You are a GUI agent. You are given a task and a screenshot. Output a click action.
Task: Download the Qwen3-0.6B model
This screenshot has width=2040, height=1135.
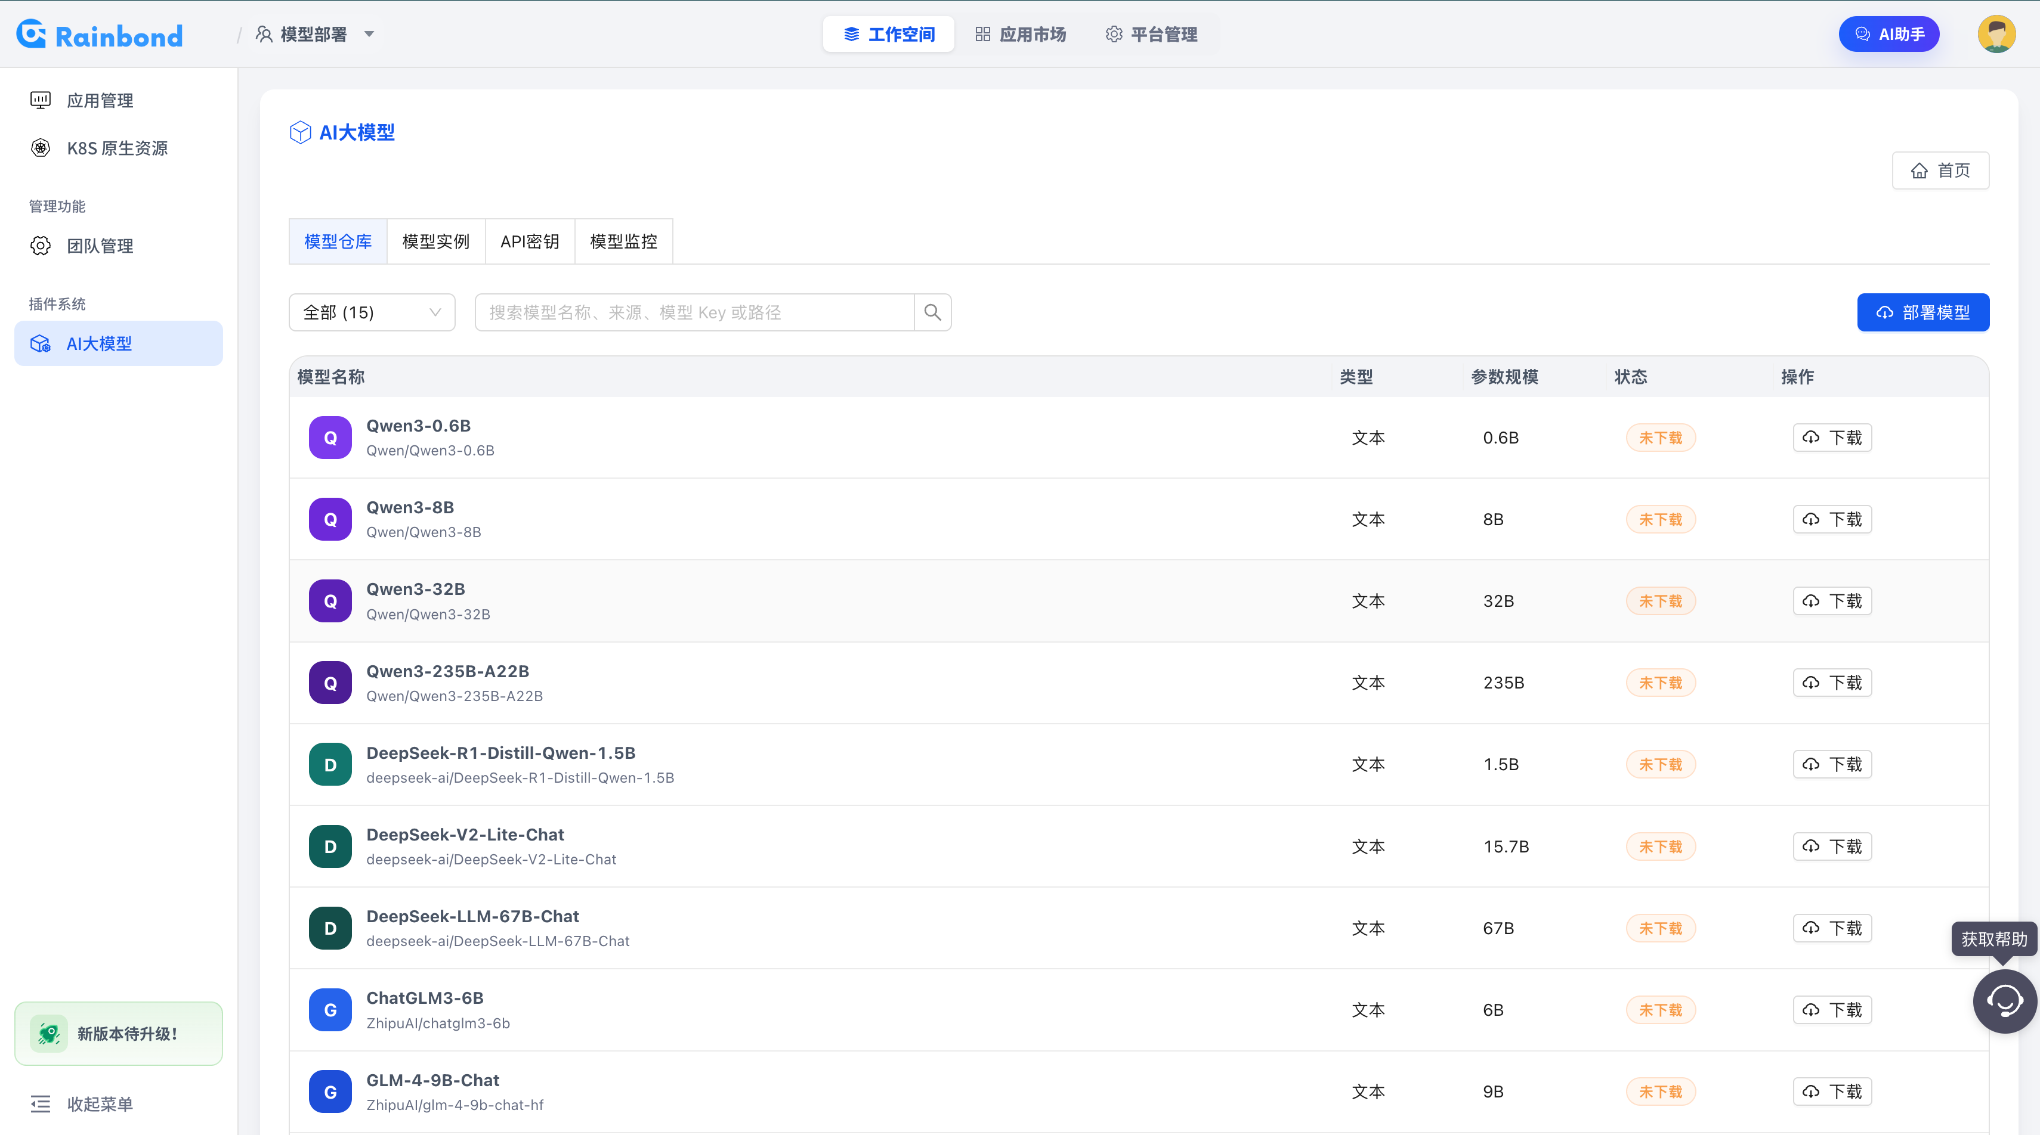(x=1832, y=438)
